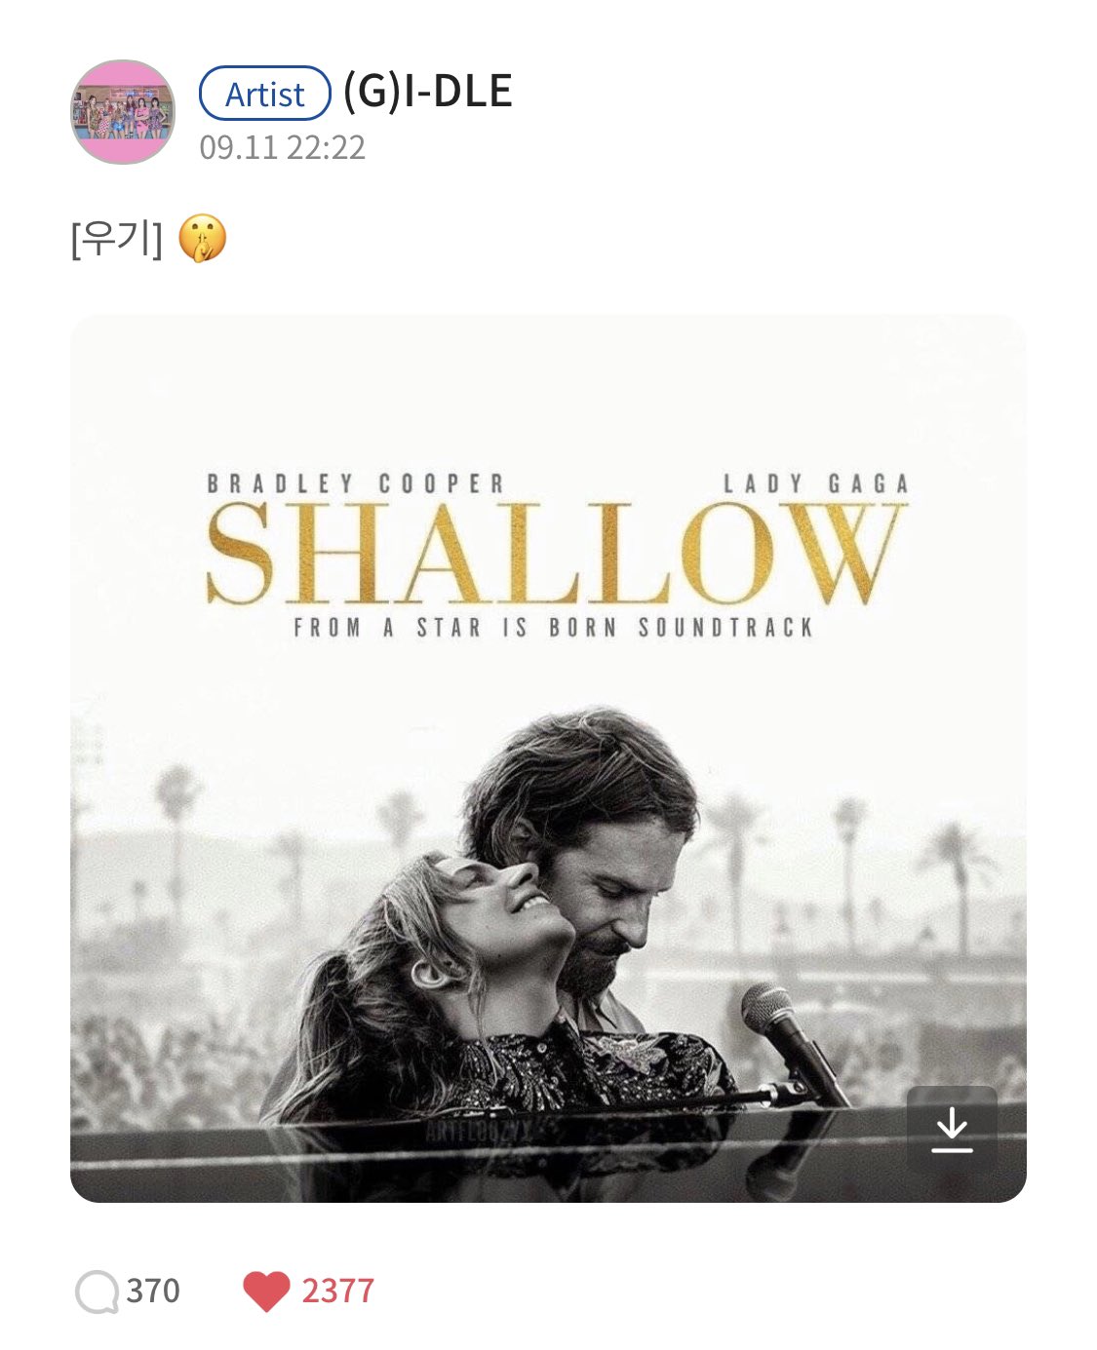This screenshot has width=1097, height=1350.
Task: Tap the download arrow icon on the image
Action: click(x=951, y=1129)
